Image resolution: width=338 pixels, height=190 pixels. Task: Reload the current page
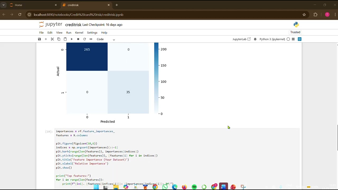(20, 15)
